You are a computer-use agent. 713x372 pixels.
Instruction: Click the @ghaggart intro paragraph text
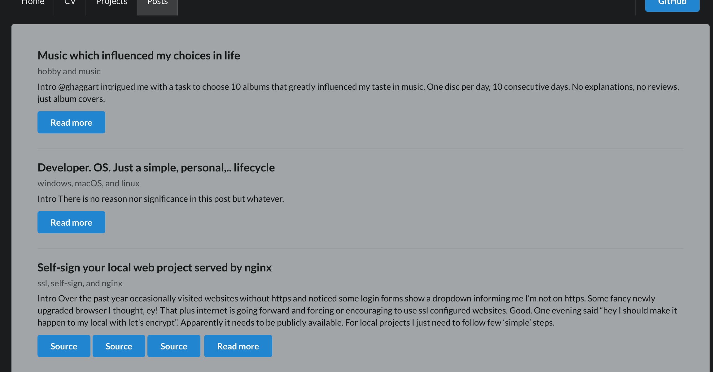coord(358,93)
